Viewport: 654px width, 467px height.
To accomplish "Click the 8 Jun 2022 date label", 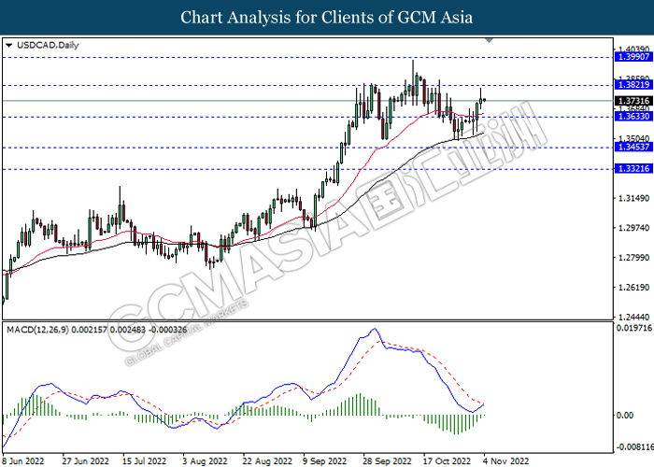I will tap(23, 461).
